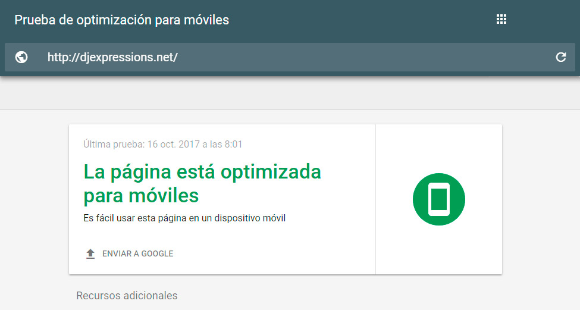Click the 'Recursos adicionales' heading
The height and width of the screenshot is (310, 580).
[x=127, y=296]
